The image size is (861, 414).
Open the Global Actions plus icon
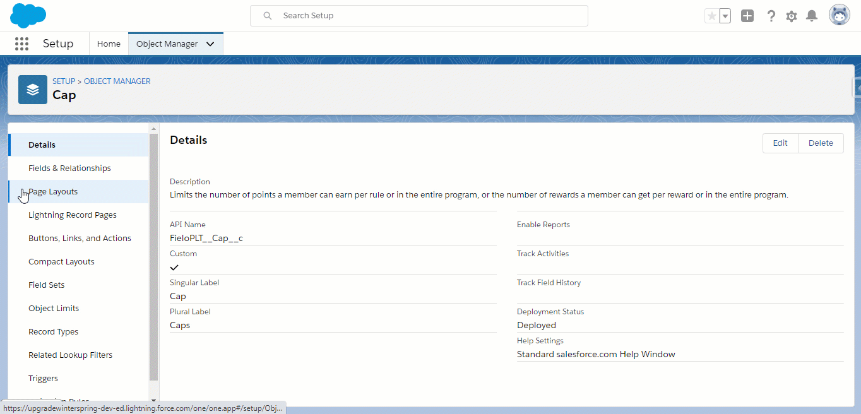tap(747, 16)
